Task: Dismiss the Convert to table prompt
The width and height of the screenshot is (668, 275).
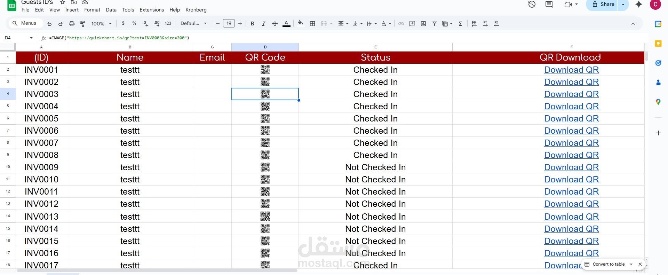Action: [x=640, y=264]
